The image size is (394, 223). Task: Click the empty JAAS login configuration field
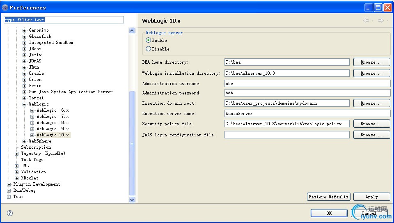tap(287, 135)
